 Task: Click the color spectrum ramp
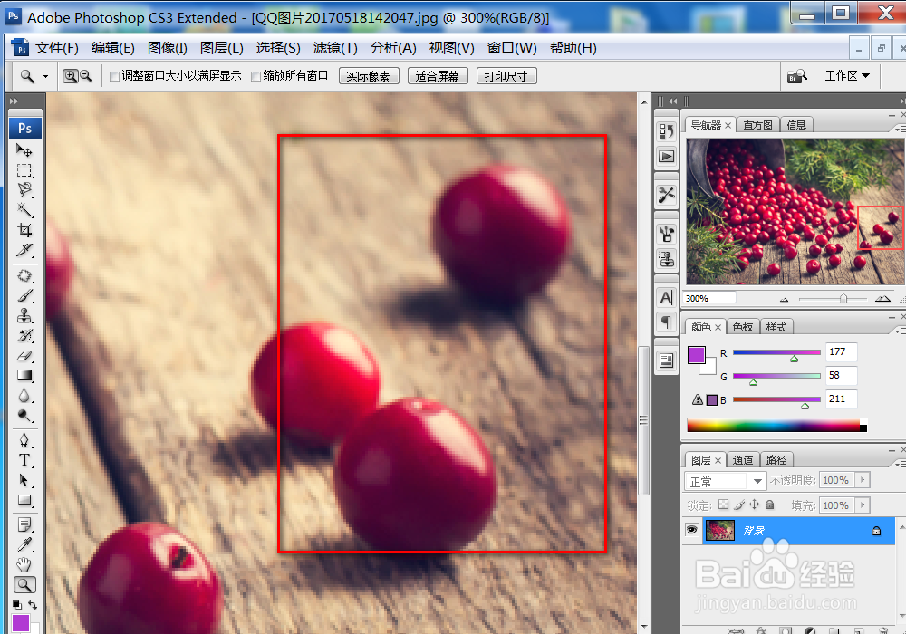tap(776, 426)
